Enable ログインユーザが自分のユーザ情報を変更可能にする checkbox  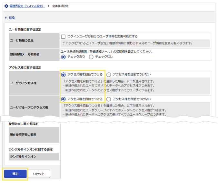click(x=63, y=36)
